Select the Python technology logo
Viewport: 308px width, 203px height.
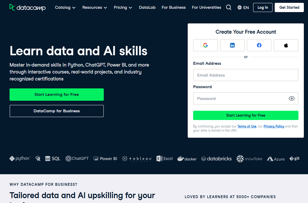20,158
